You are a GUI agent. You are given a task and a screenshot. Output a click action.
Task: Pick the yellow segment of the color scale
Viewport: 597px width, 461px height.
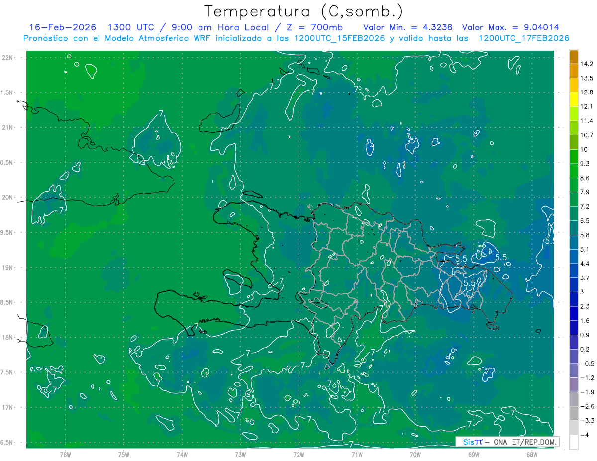coord(574,99)
